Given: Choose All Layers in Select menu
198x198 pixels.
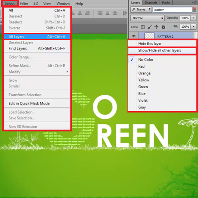Looking at the screenshot, I should [37, 36].
